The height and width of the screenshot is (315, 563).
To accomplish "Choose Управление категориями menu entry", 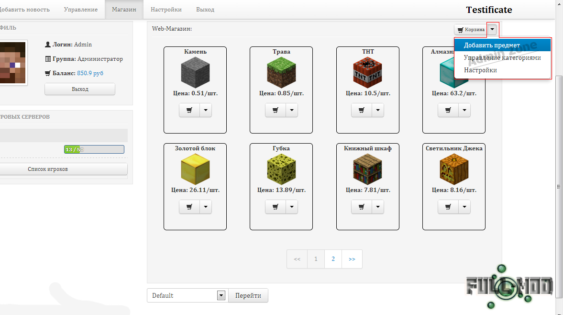I will [502, 57].
